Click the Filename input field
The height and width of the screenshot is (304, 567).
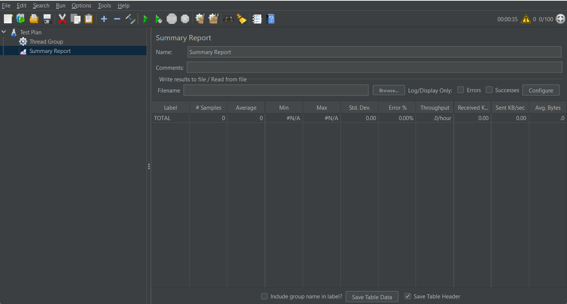[276, 90]
